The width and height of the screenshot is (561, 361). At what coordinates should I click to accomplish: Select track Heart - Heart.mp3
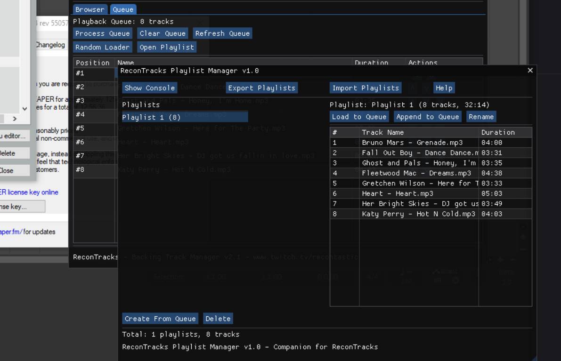click(431, 193)
